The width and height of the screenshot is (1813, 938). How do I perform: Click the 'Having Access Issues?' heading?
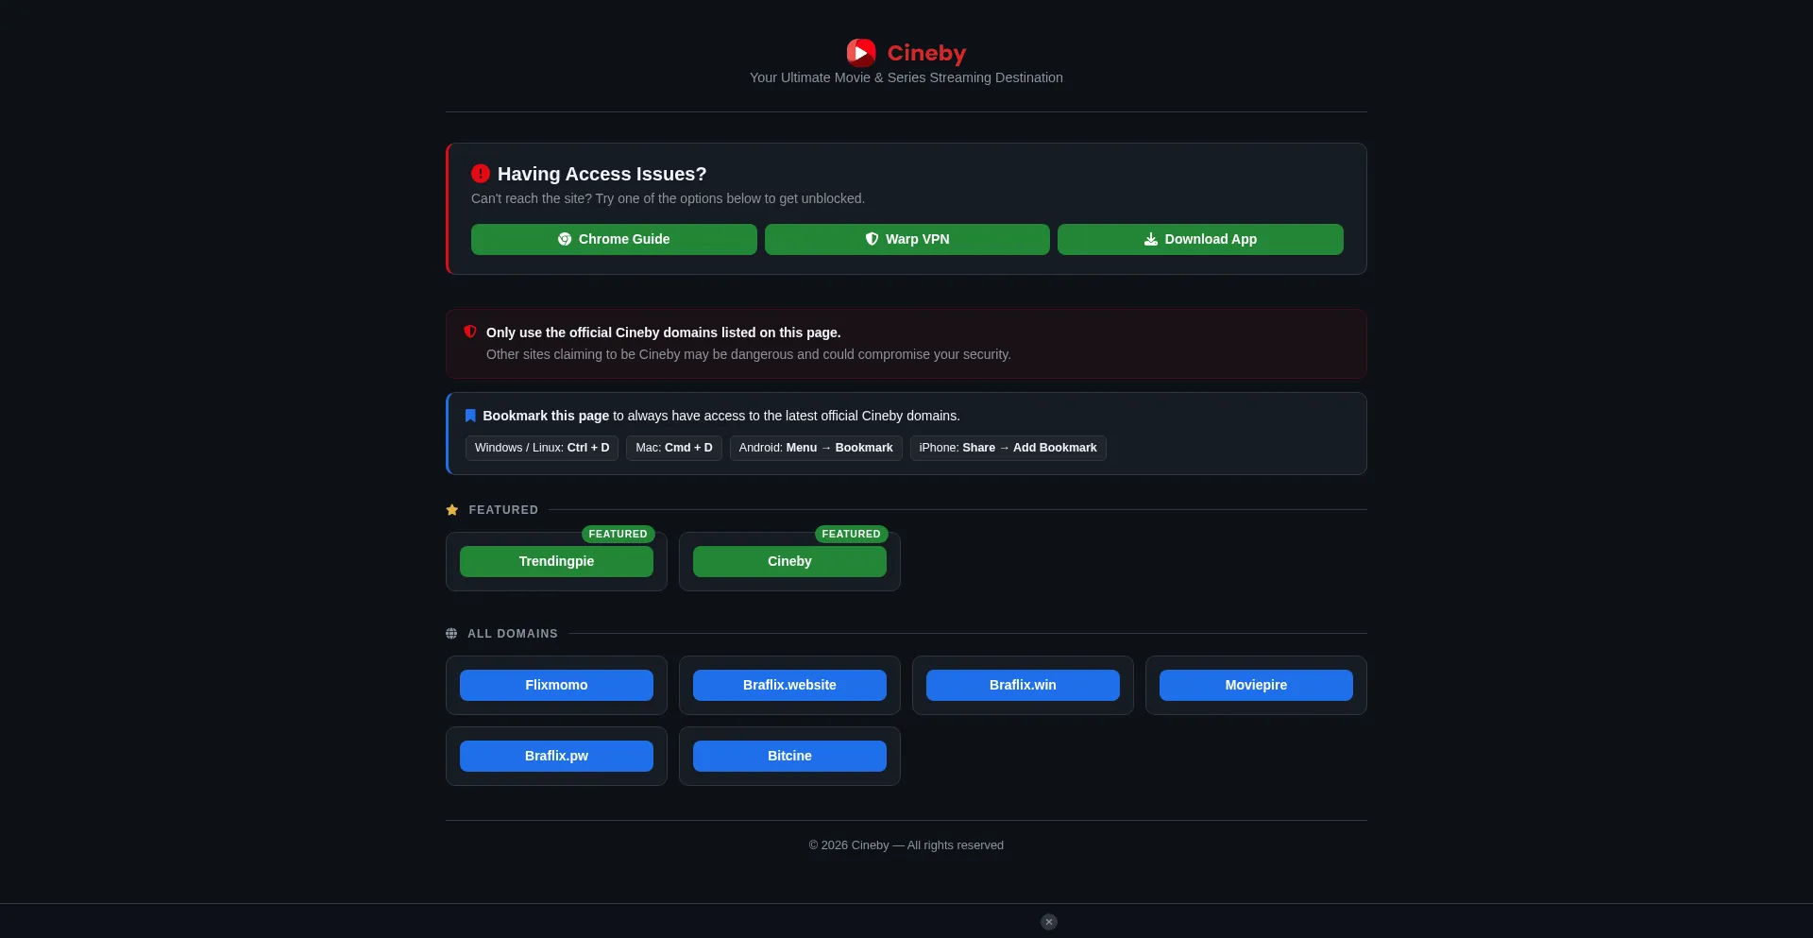coord(602,174)
